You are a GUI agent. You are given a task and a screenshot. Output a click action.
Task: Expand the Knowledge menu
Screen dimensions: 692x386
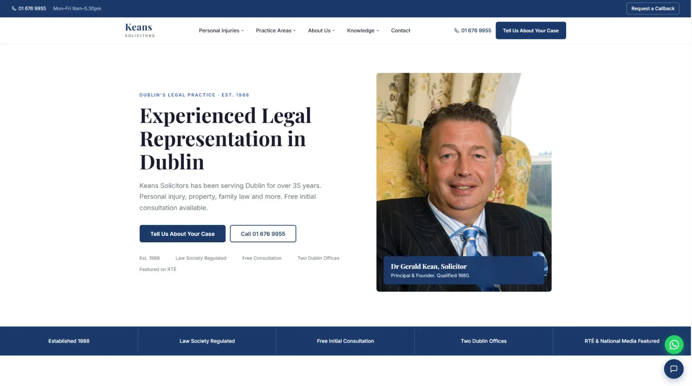click(x=363, y=31)
